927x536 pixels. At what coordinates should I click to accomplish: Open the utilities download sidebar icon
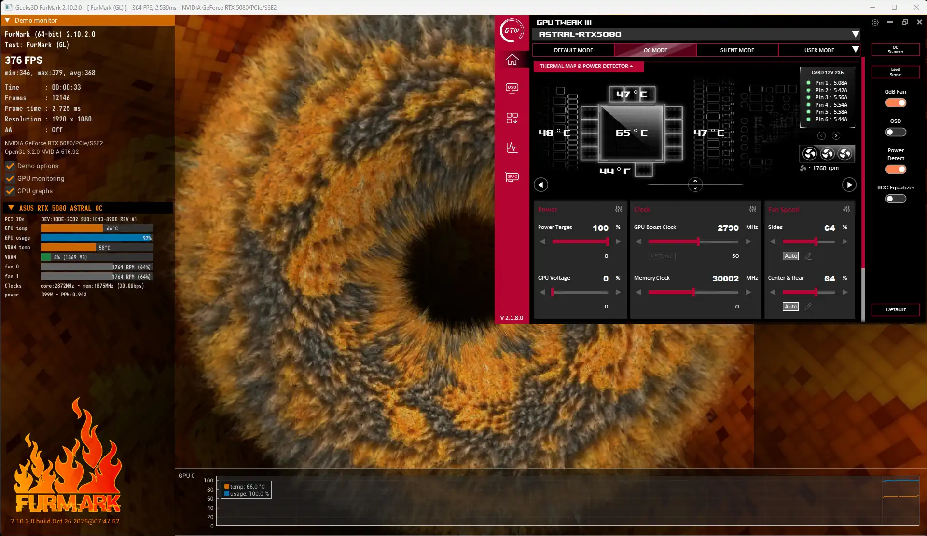click(x=512, y=118)
